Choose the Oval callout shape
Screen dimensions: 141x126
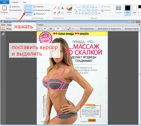(x=93, y=13)
